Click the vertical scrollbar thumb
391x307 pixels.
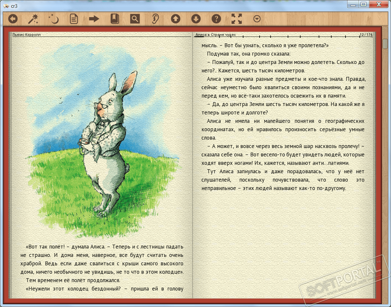pyautogui.click(x=385, y=44)
